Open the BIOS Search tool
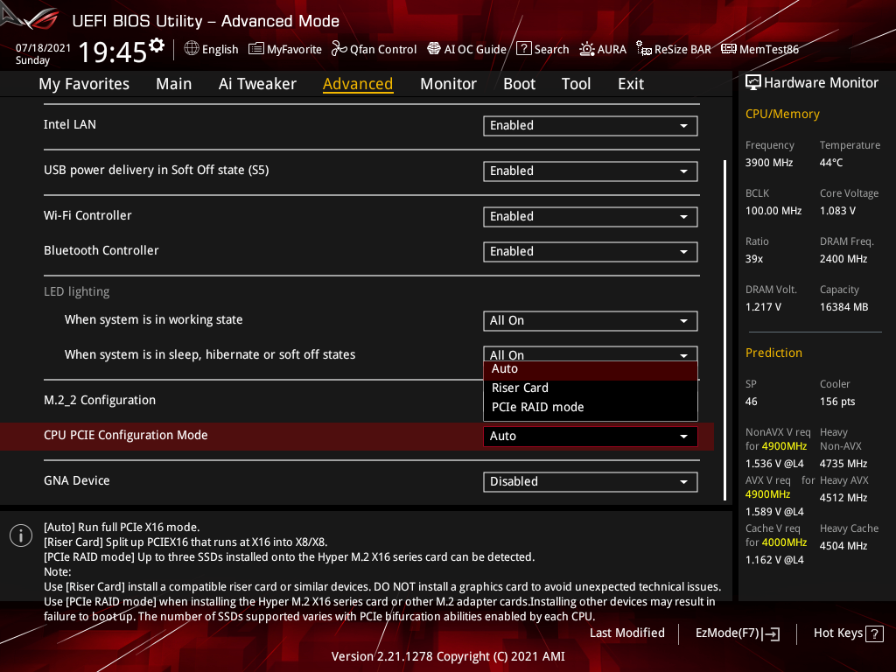The height and width of the screenshot is (672, 896). click(542, 49)
